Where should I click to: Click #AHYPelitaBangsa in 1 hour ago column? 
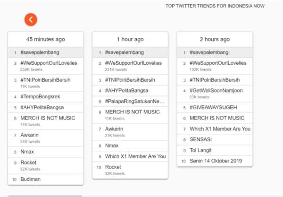[x=126, y=90]
